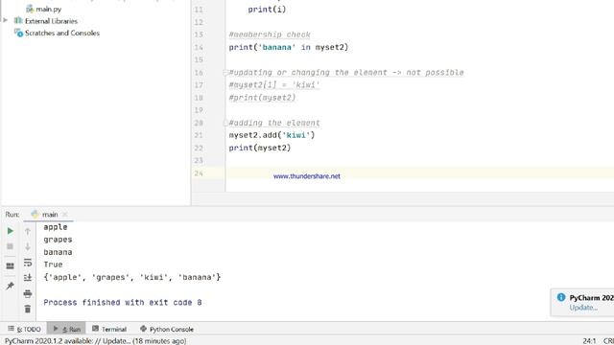Open the Run tool window tab
Image resolution: width=614 pixels, height=345 pixels.
point(66,329)
